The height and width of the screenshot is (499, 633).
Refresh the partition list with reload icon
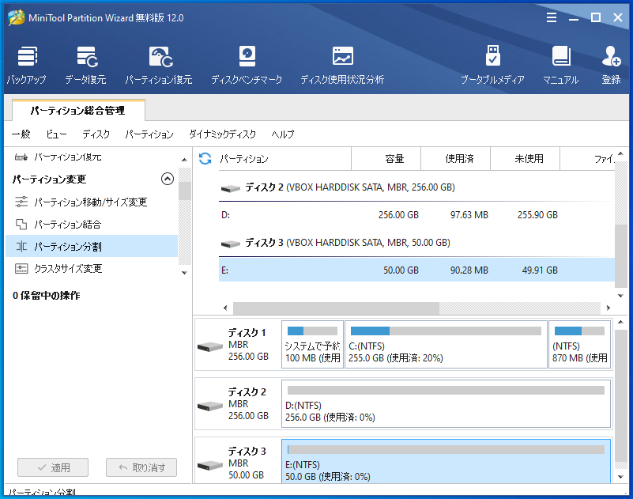click(205, 158)
